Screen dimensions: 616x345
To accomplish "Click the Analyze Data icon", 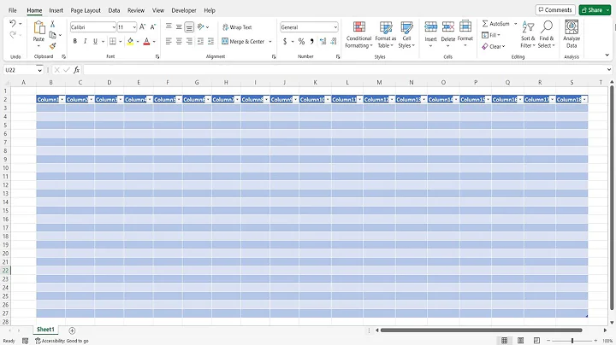I will click(x=572, y=27).
